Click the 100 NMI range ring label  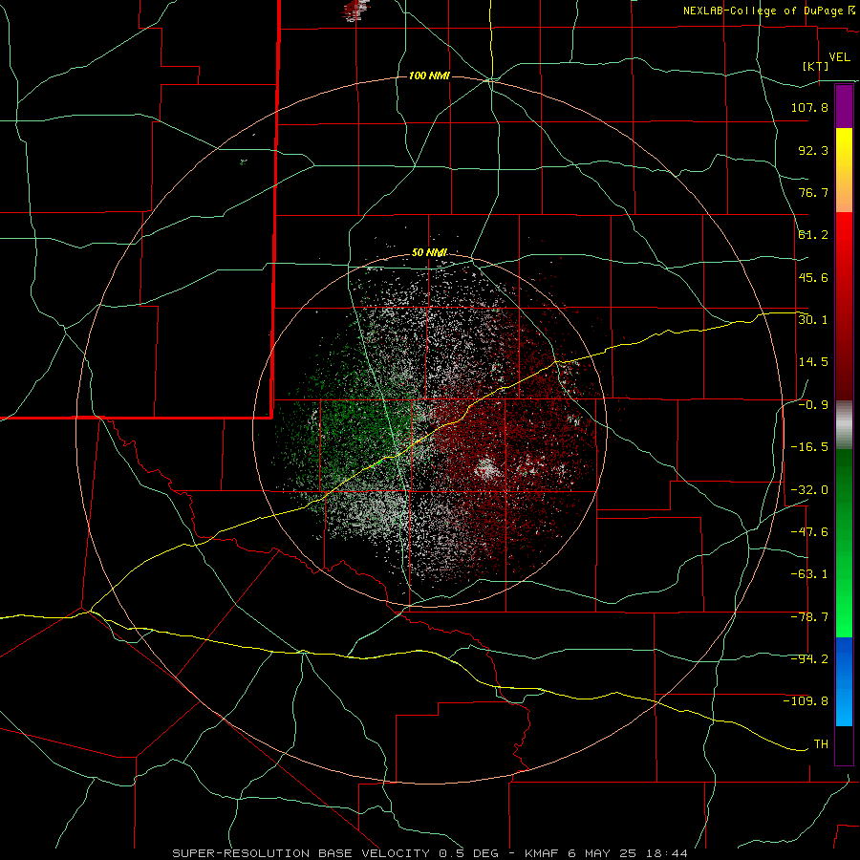429,75
